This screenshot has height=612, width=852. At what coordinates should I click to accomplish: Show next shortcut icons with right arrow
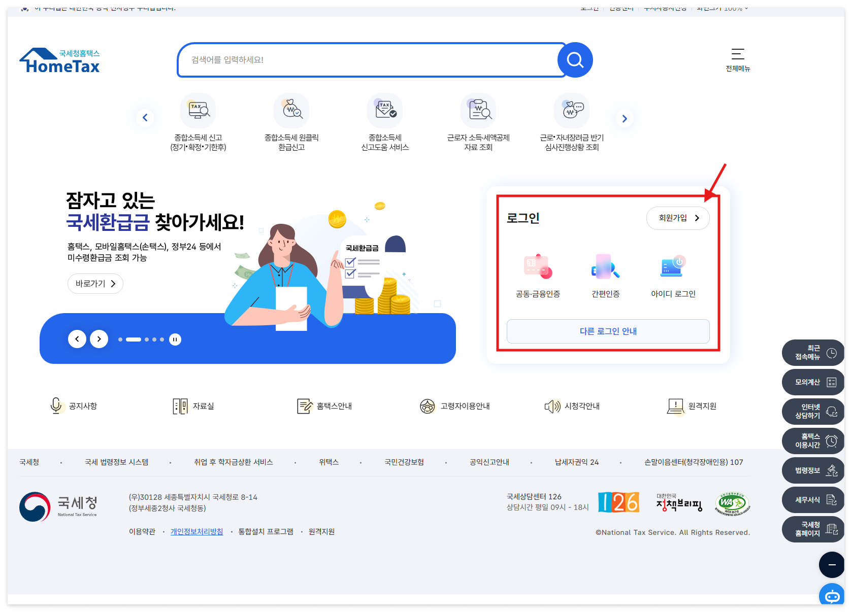click(x=625, y=118)
